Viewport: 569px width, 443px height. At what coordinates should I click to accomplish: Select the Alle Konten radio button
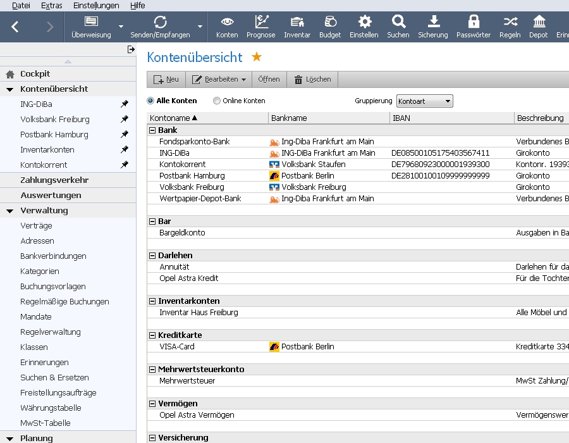coord(150,101)
